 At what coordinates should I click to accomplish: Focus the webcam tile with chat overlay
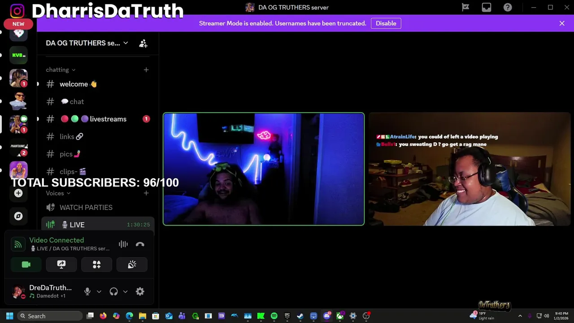pos(469,169)
